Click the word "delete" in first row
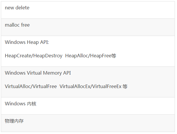 click(22, 8)
